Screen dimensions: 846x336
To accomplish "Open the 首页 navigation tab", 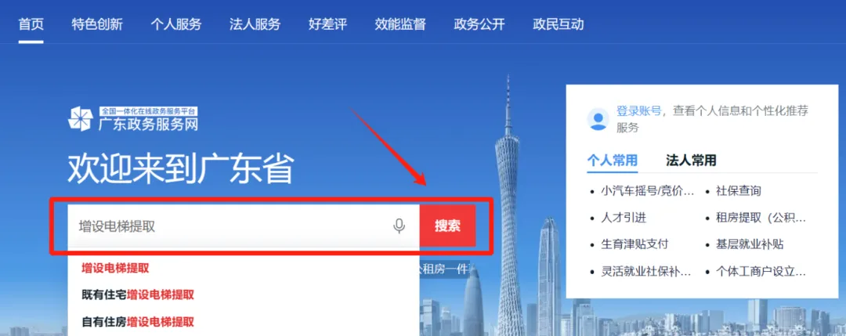I will pos(31,24).
